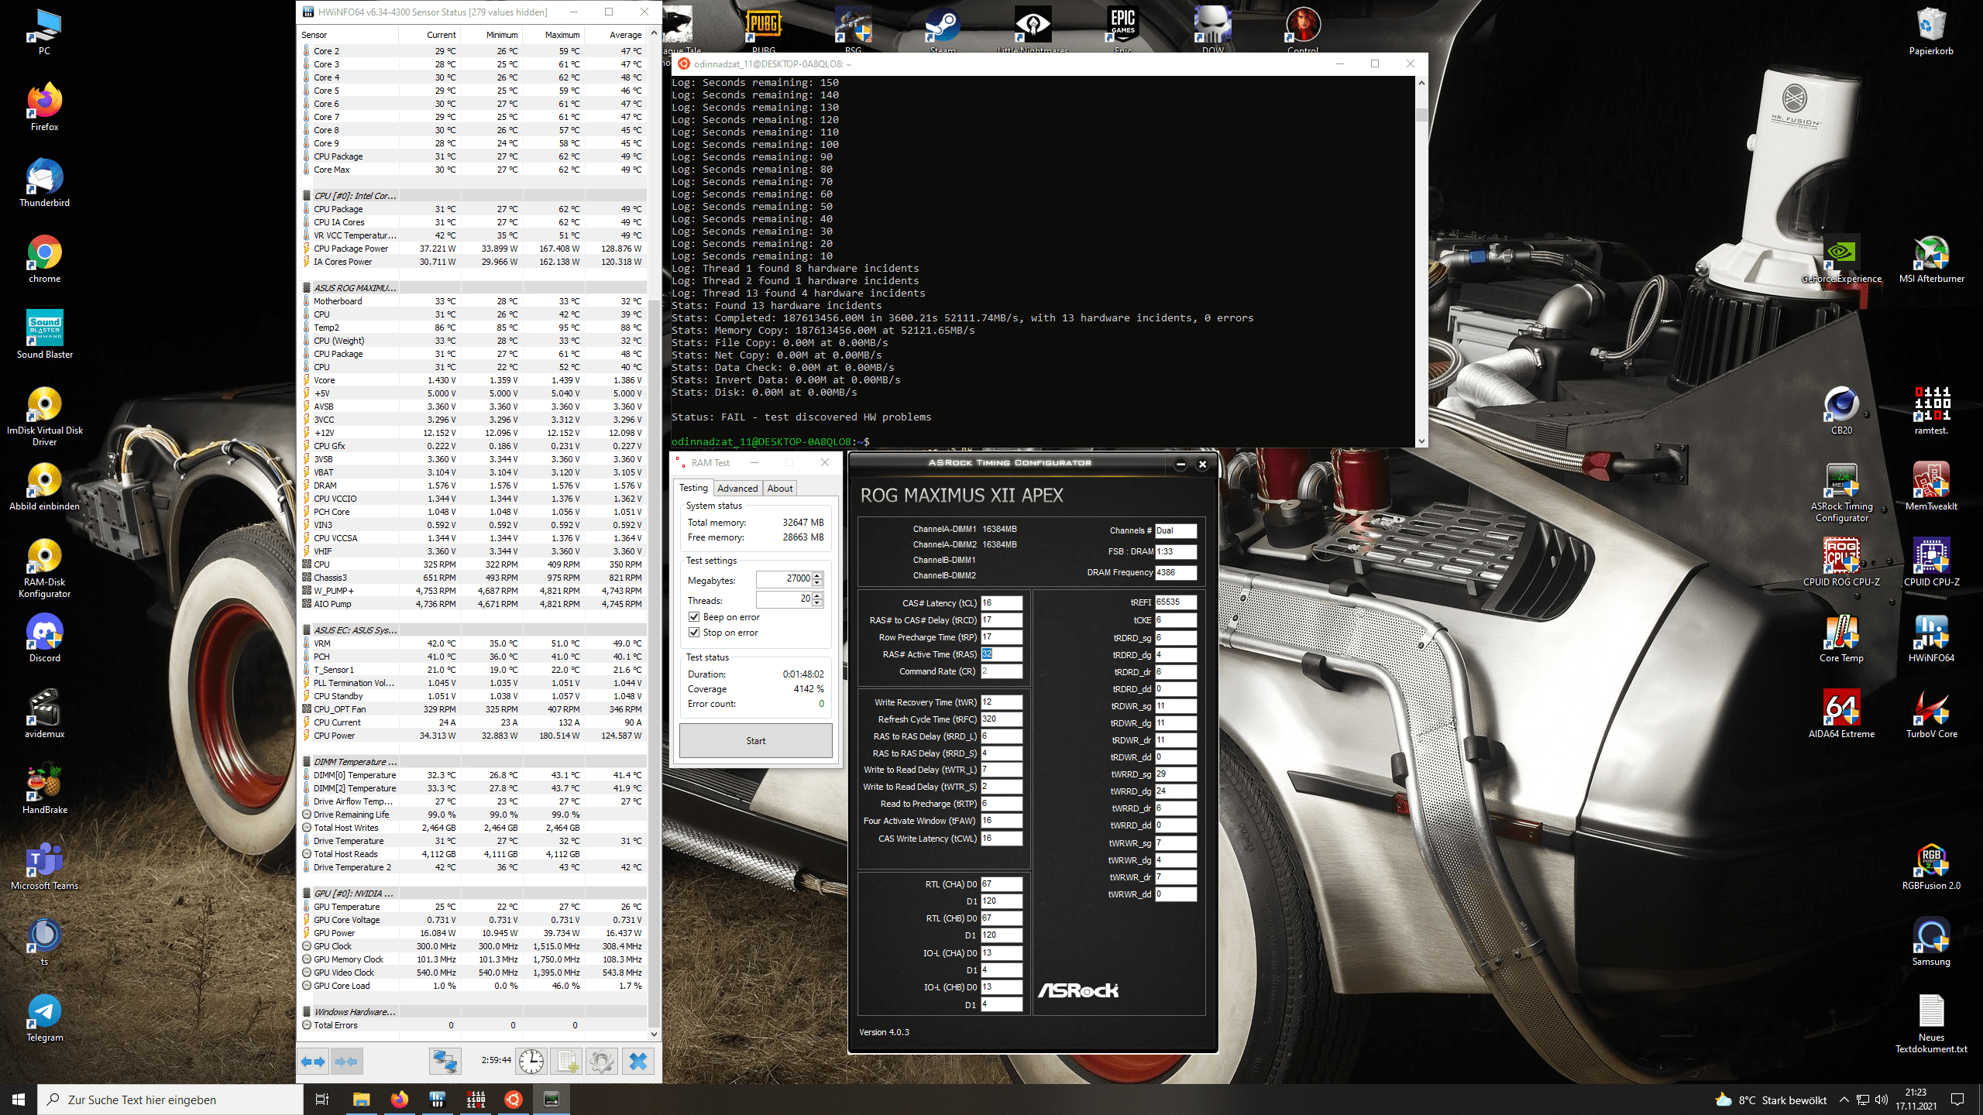The image size is (1983, 1115).
Task: Toggle the Beep on error checkbox
Action: click(x=694, y=617)
